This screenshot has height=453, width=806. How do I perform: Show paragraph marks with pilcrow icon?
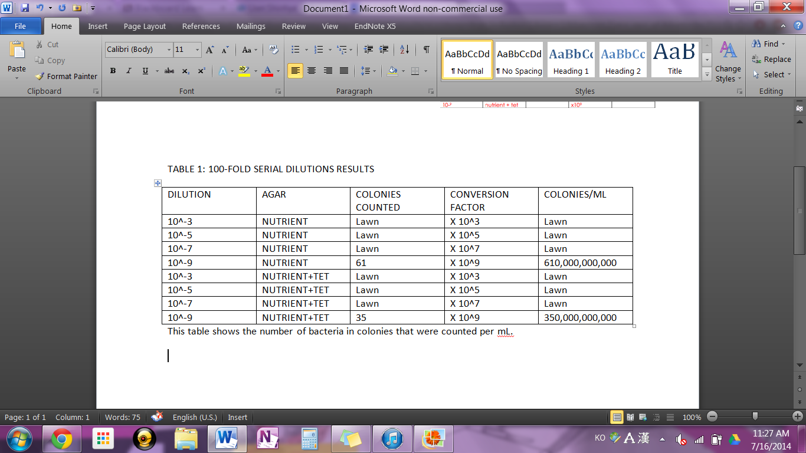pyautogui.click(x=426, y=50)
